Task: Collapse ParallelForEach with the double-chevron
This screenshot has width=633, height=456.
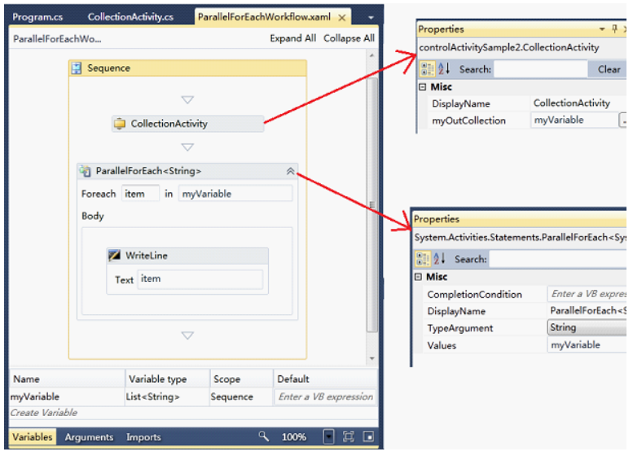Action: tap(290, 171)
